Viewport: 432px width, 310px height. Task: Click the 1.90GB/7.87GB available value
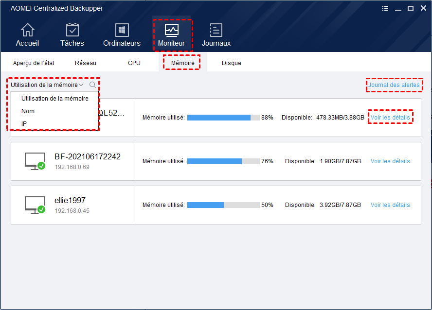pos(340,161)
